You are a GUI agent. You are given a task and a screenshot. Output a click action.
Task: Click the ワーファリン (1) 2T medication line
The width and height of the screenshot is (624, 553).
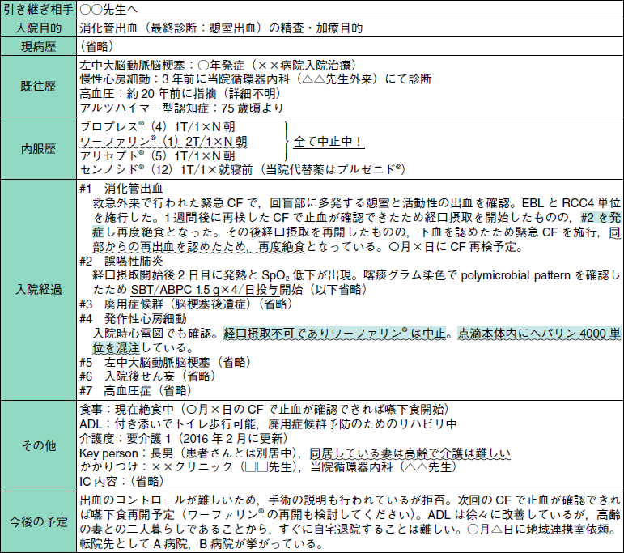point(163,142)
